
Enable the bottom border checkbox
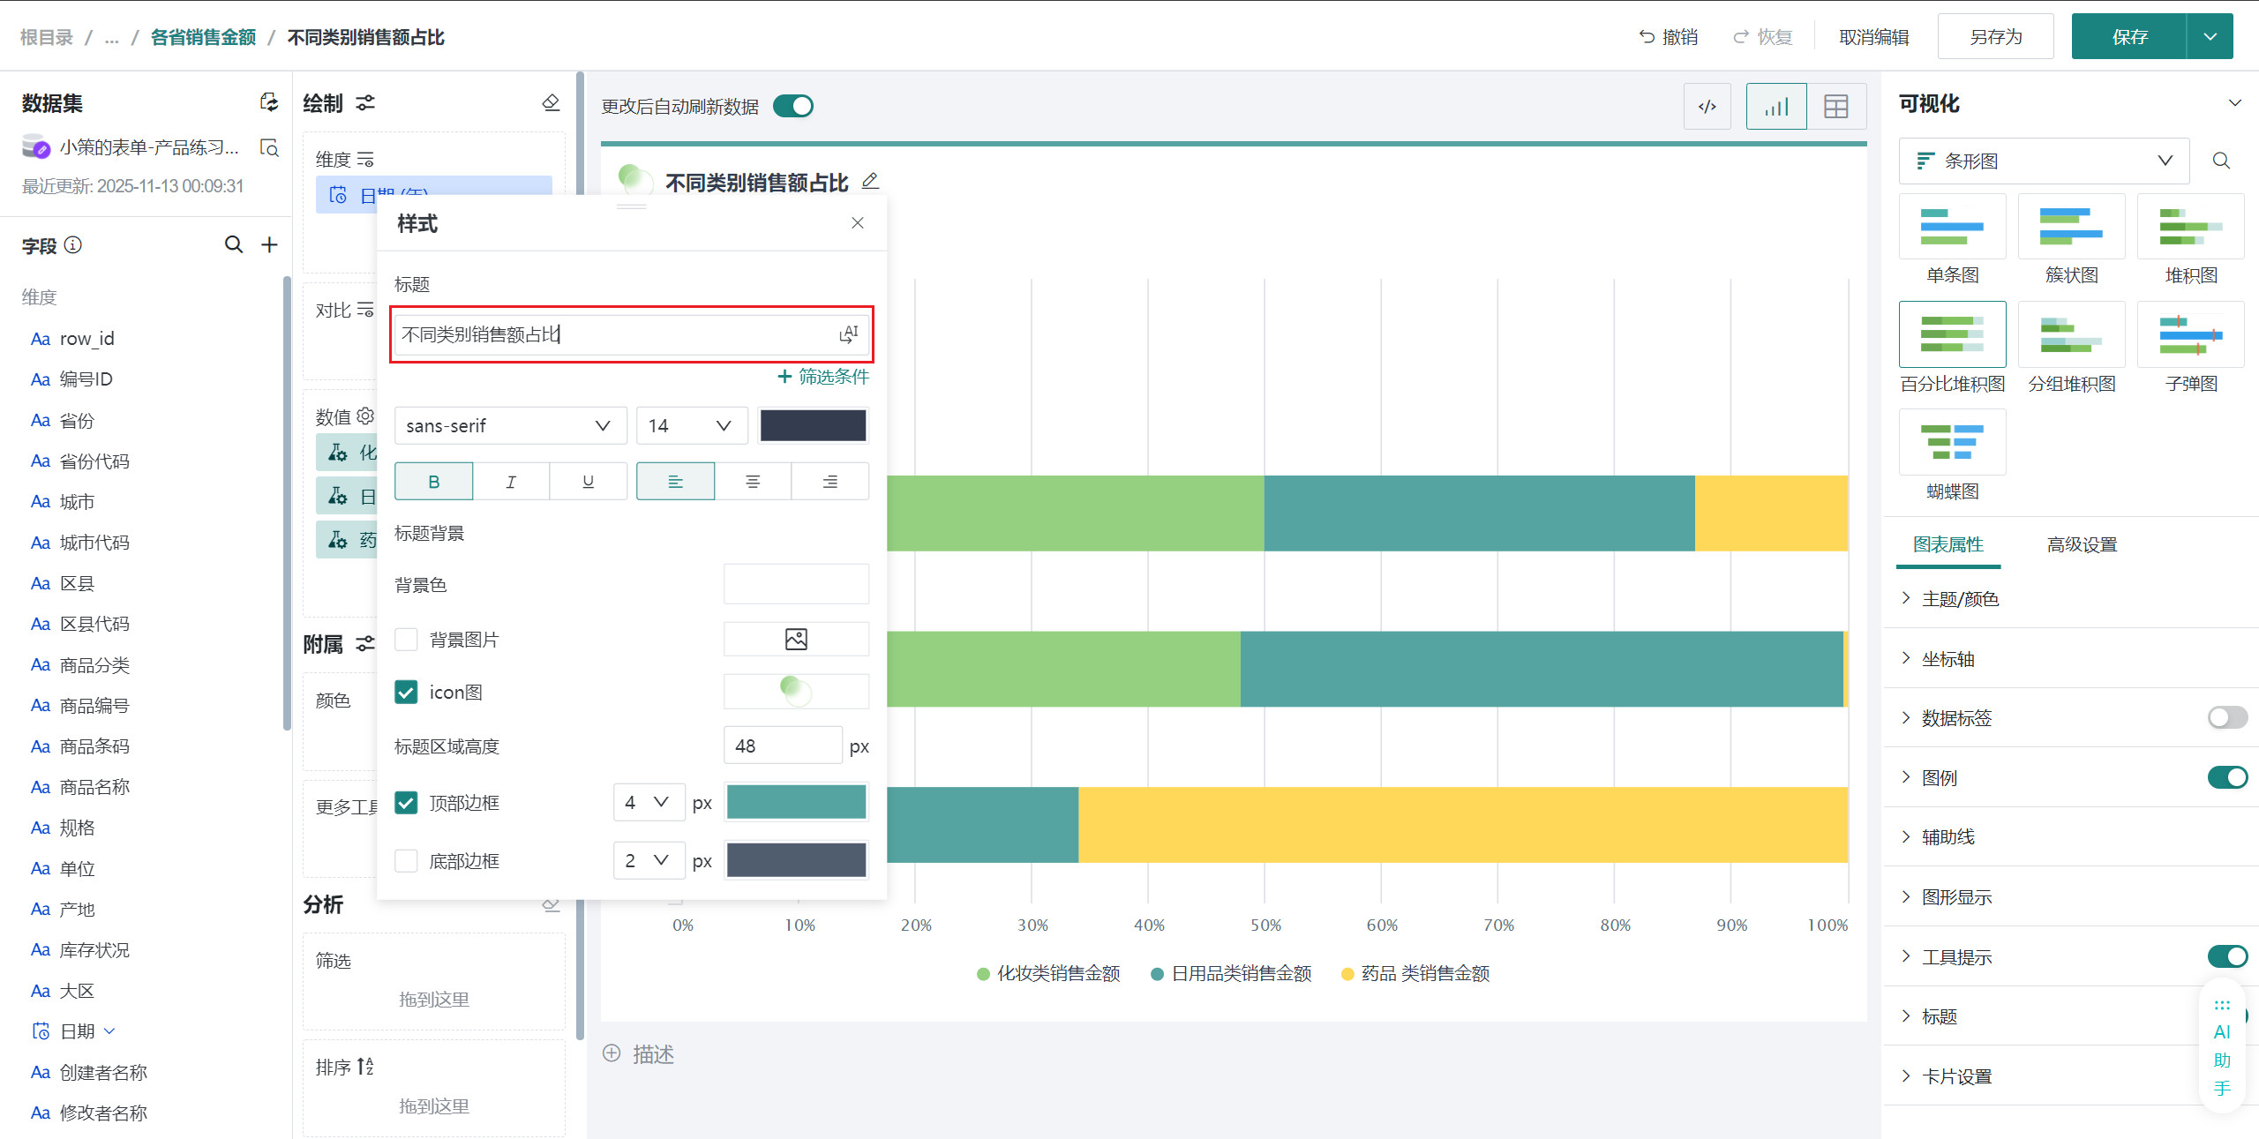[x=406, y=860]
